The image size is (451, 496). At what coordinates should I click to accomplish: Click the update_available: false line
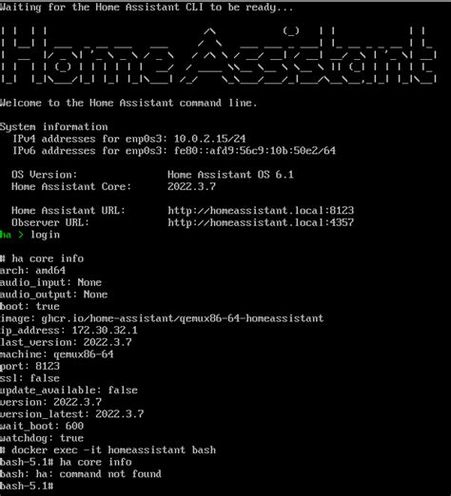[69, 391]
